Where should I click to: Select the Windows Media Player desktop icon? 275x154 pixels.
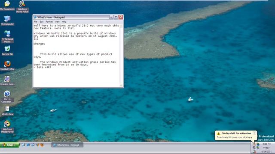pyautogui.click(x=7, y=127)
